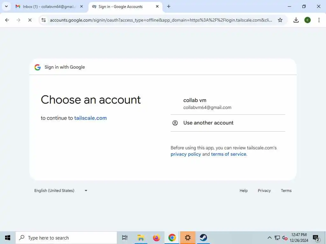Open the tab search dropdown arrow
Screen dimensions: 326x244
(x=6, y=6)
